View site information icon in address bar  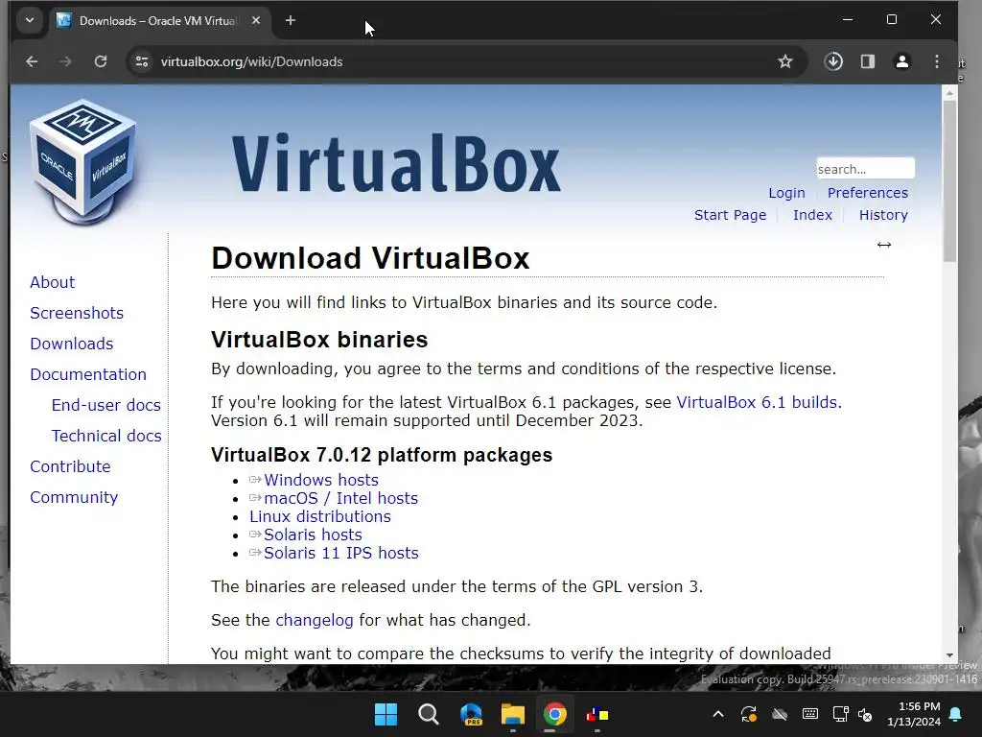[x=142, y=61]
